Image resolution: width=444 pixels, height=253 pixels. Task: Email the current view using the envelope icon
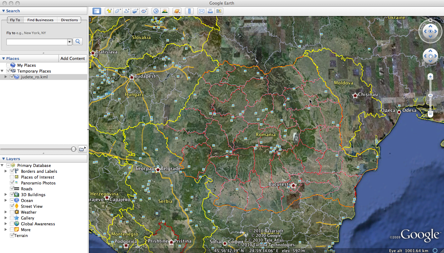201,11
